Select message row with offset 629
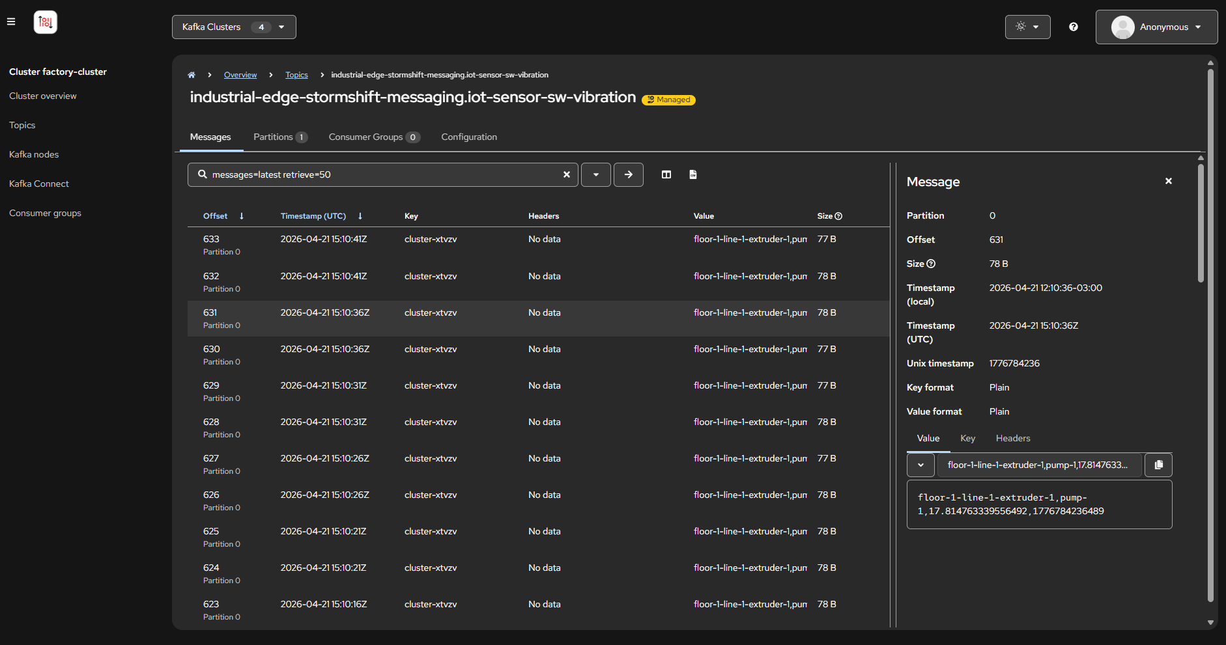The width and height of the screenshot is (1226, 645). [x=539, y=391]
